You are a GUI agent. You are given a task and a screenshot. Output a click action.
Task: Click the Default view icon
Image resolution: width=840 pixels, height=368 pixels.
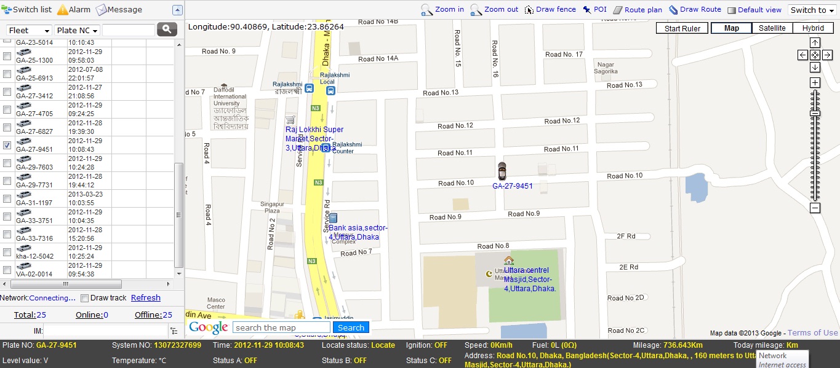pyautogui.click(x=754, y=9)
